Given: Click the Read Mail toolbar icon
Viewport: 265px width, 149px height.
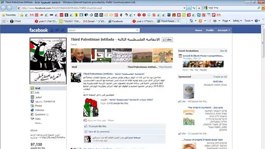Looking at the screenshot, I should 209,21.
